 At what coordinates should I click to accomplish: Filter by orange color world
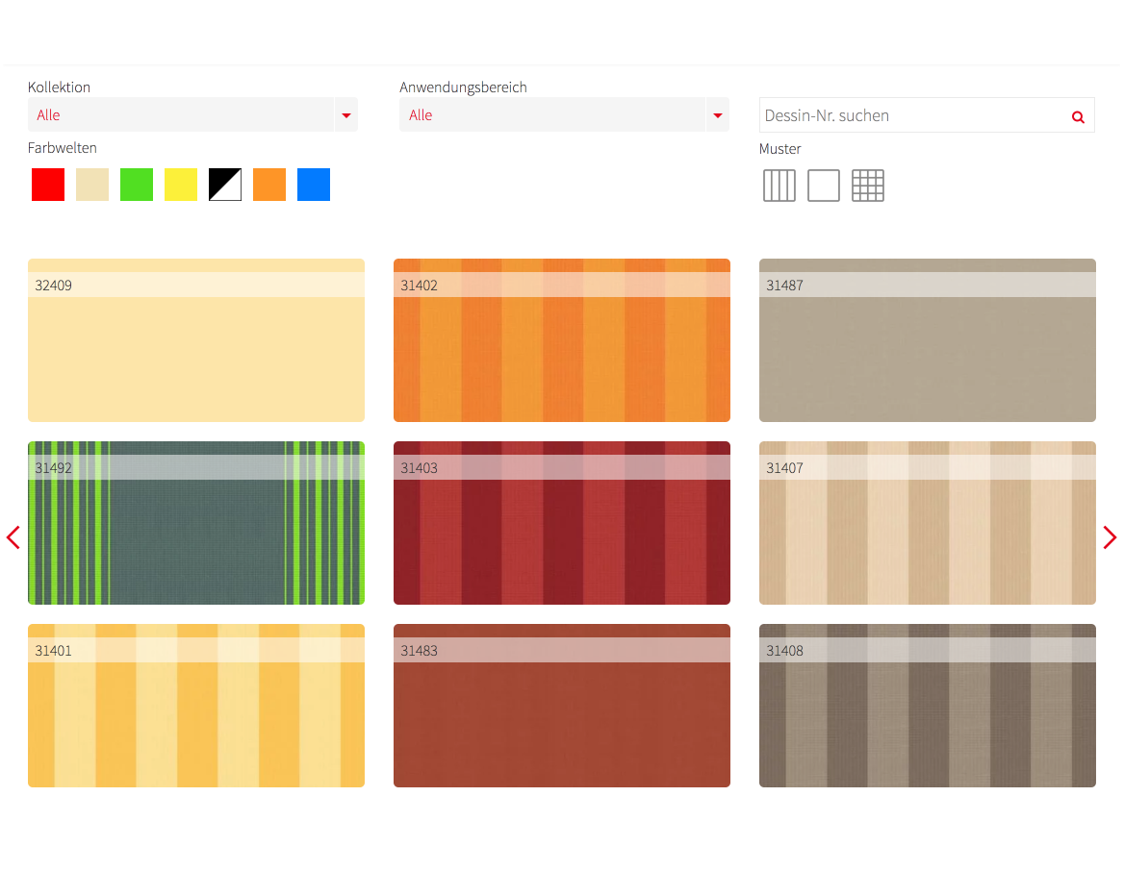pyautogui.click(x=269, y=185)
